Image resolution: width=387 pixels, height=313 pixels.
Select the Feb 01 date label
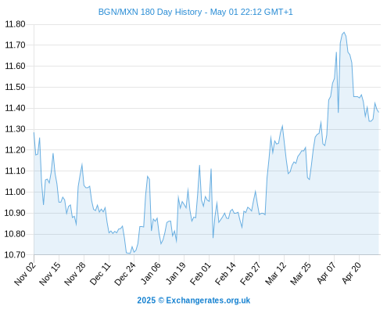click(x=200, y=273)
